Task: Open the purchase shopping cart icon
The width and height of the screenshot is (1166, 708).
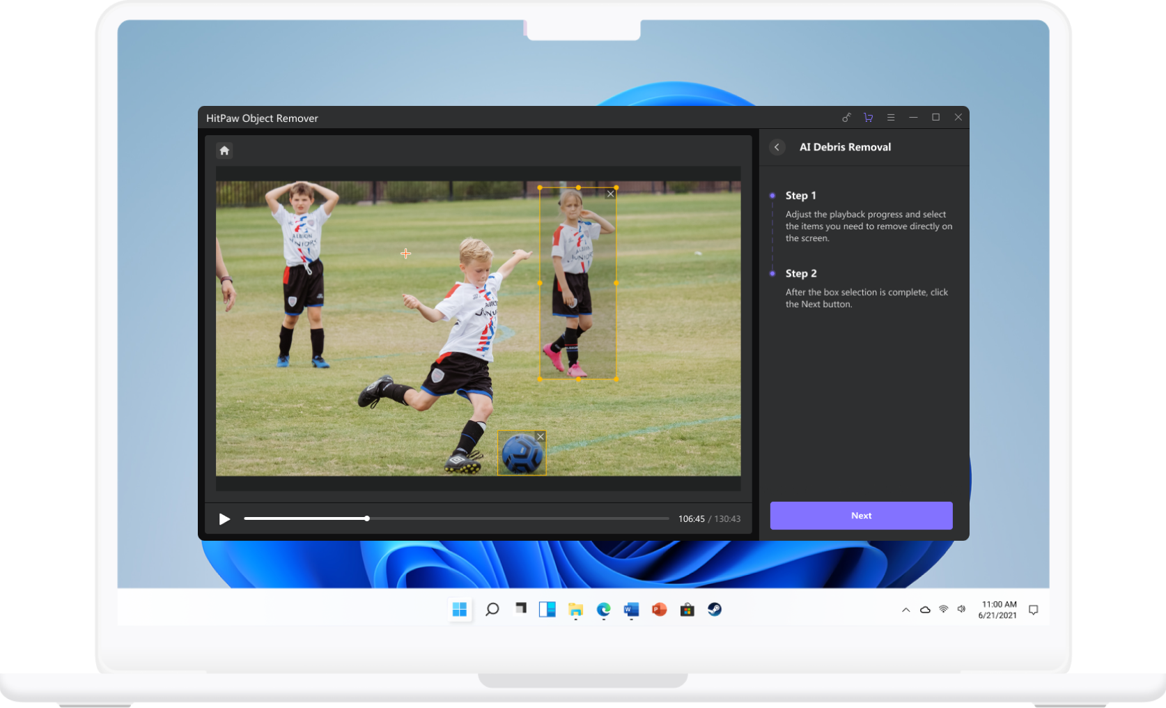Action: point(868,117)
